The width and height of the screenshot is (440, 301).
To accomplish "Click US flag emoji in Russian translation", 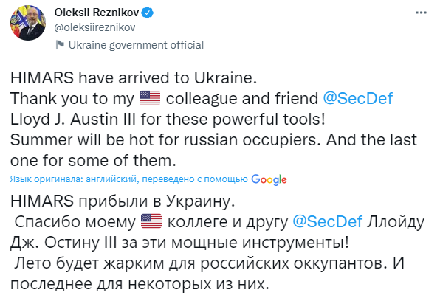I will [151, 221].
